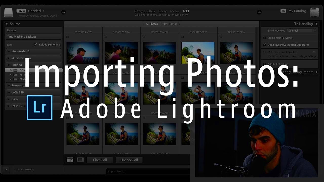Expand the LaCie 3TB volume
This screenshot has width=324, height=182.
[x=9, y=92]
